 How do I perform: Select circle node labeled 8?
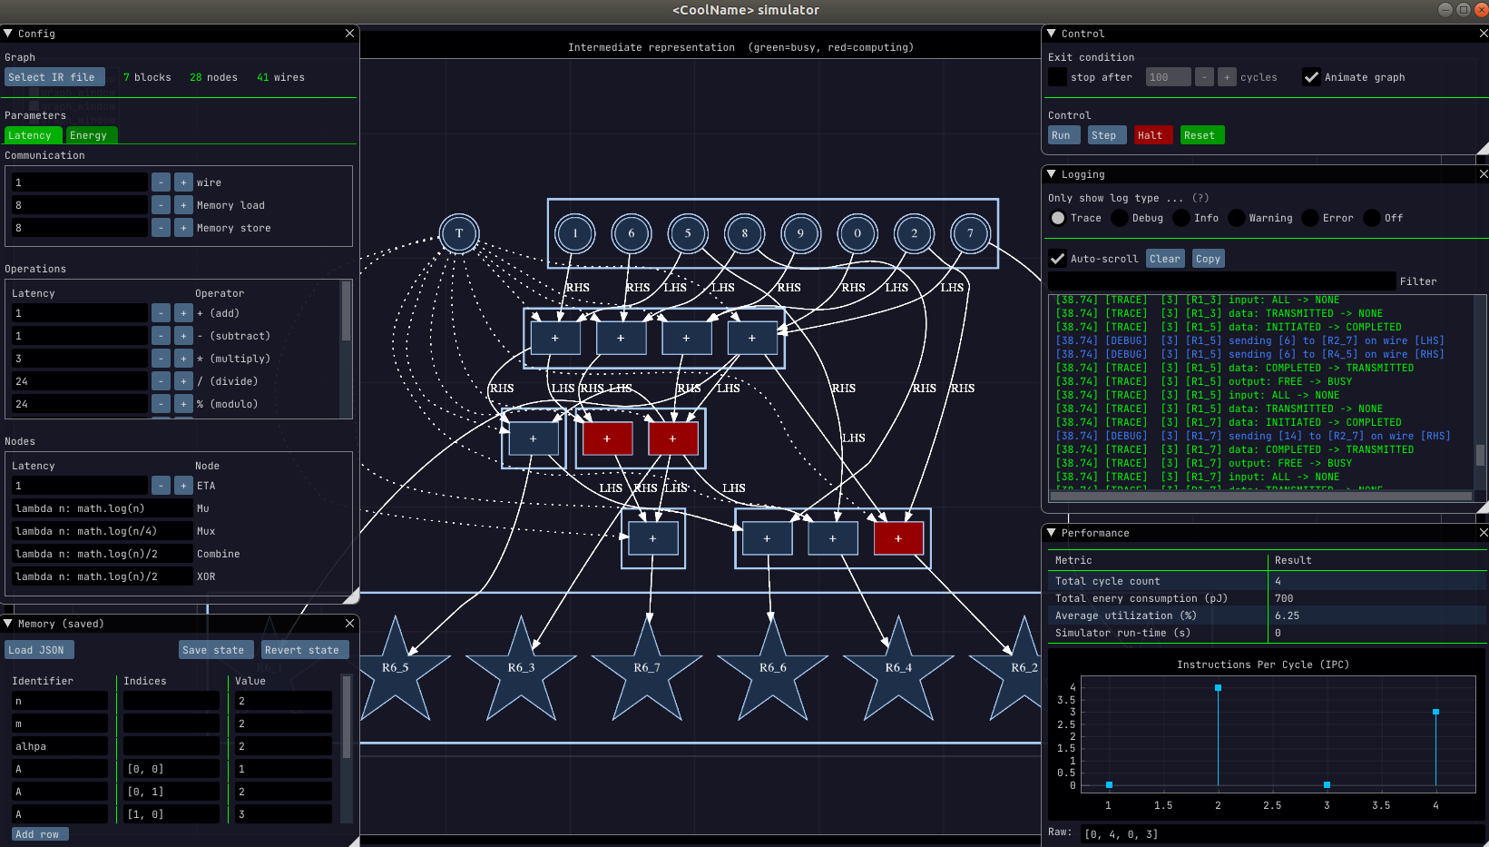745,233
